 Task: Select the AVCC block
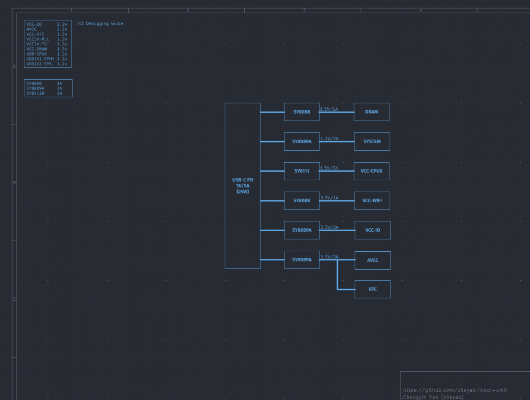point(372,260)
